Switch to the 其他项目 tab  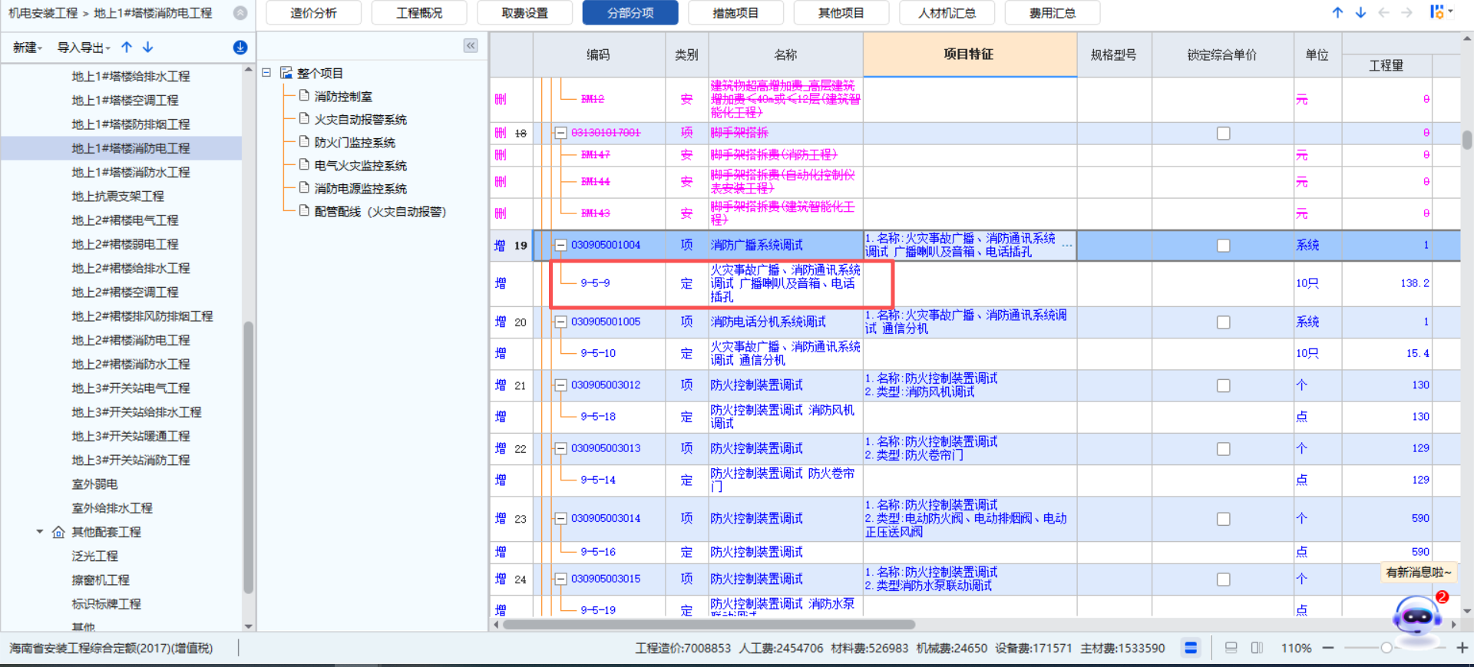point(841,13)
